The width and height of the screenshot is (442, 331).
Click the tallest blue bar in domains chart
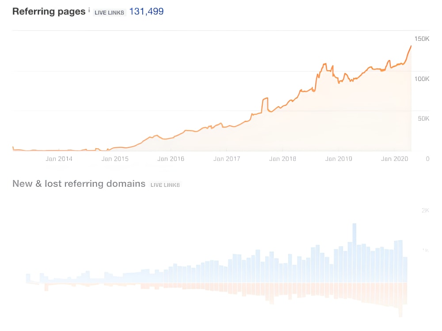[x=354, y=253]
